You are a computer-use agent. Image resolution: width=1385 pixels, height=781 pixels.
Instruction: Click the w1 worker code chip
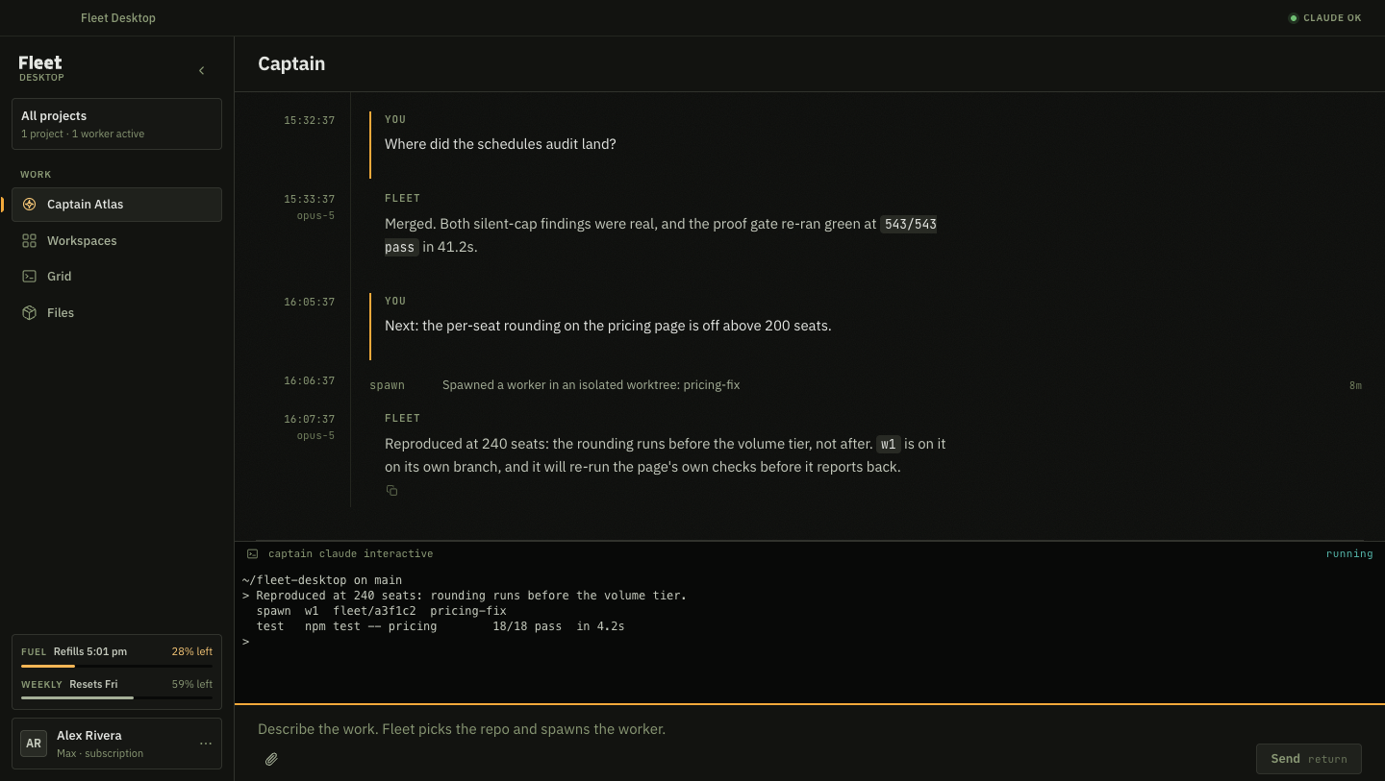pyautogui.click(x=889, y=444)
